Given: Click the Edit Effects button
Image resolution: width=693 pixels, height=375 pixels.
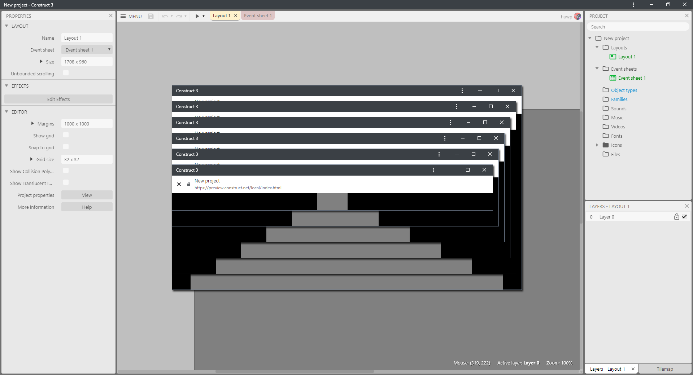Looking at the screenshot, I should tap(58, 99).
